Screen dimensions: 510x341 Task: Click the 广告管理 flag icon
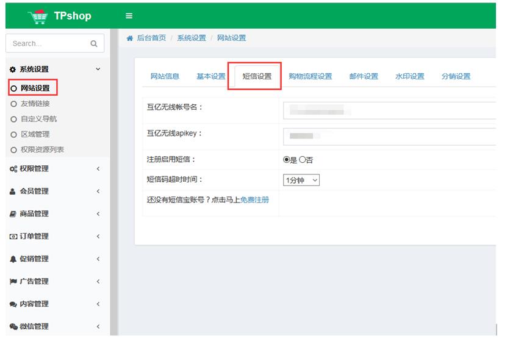click(13, 282)
